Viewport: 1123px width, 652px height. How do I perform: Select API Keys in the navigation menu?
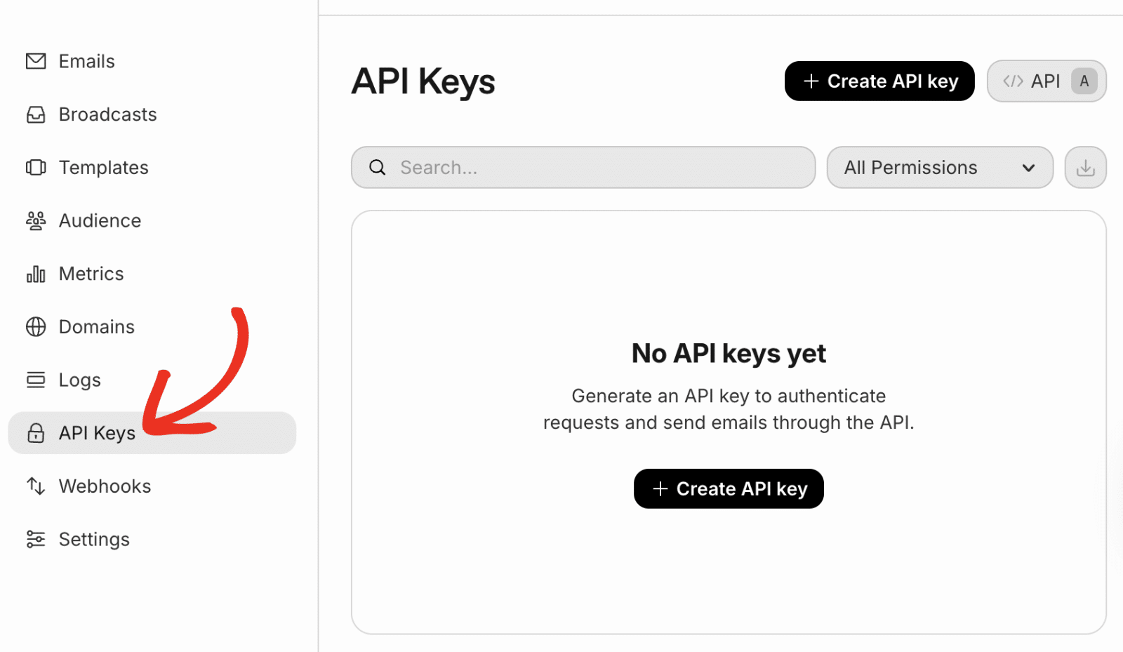coord(97,433)
